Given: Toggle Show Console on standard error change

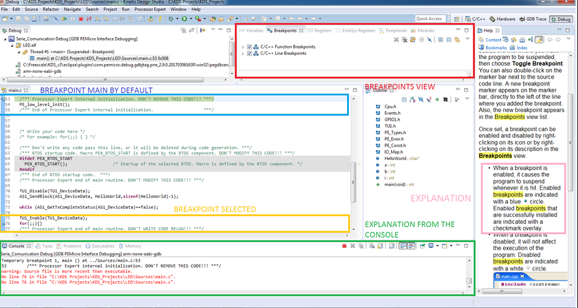Looking at the screenshot, I should 411,246.
